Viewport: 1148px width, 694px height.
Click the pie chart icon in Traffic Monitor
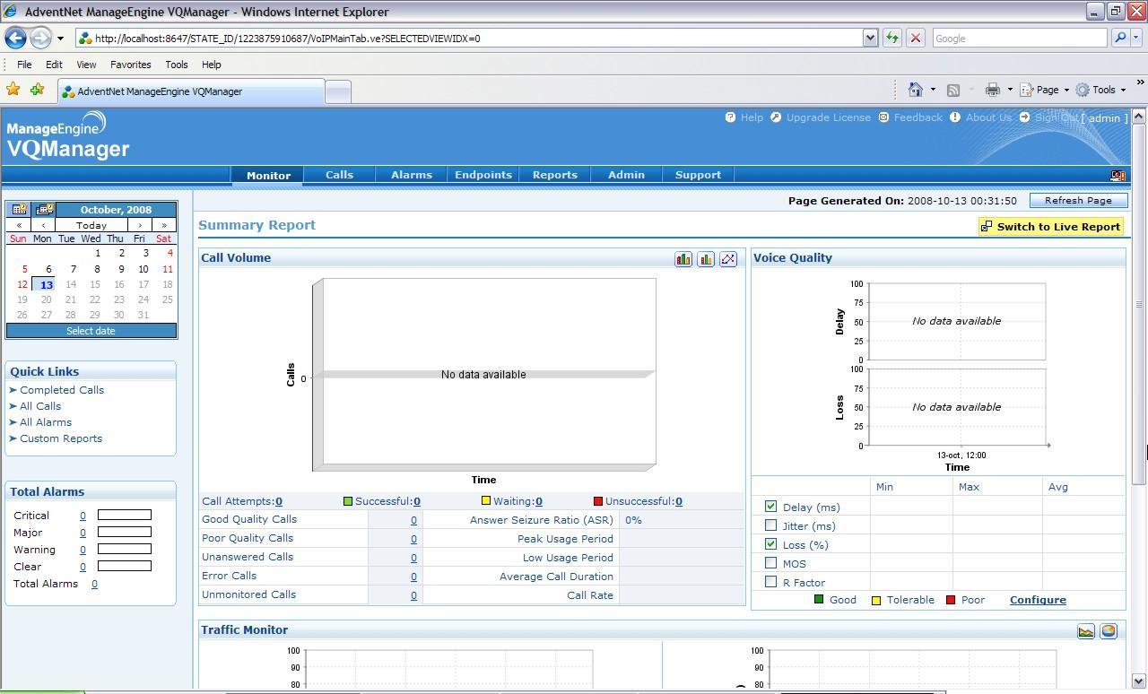[x=1109, y=631]
